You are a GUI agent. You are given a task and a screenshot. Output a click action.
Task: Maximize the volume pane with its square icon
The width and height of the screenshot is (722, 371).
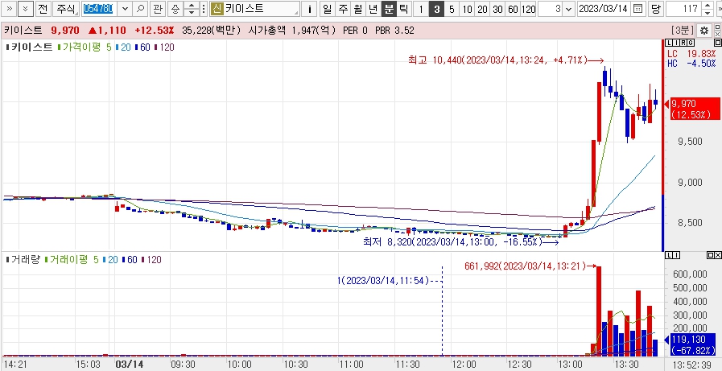pyautogui.click(x=711, y=255)
